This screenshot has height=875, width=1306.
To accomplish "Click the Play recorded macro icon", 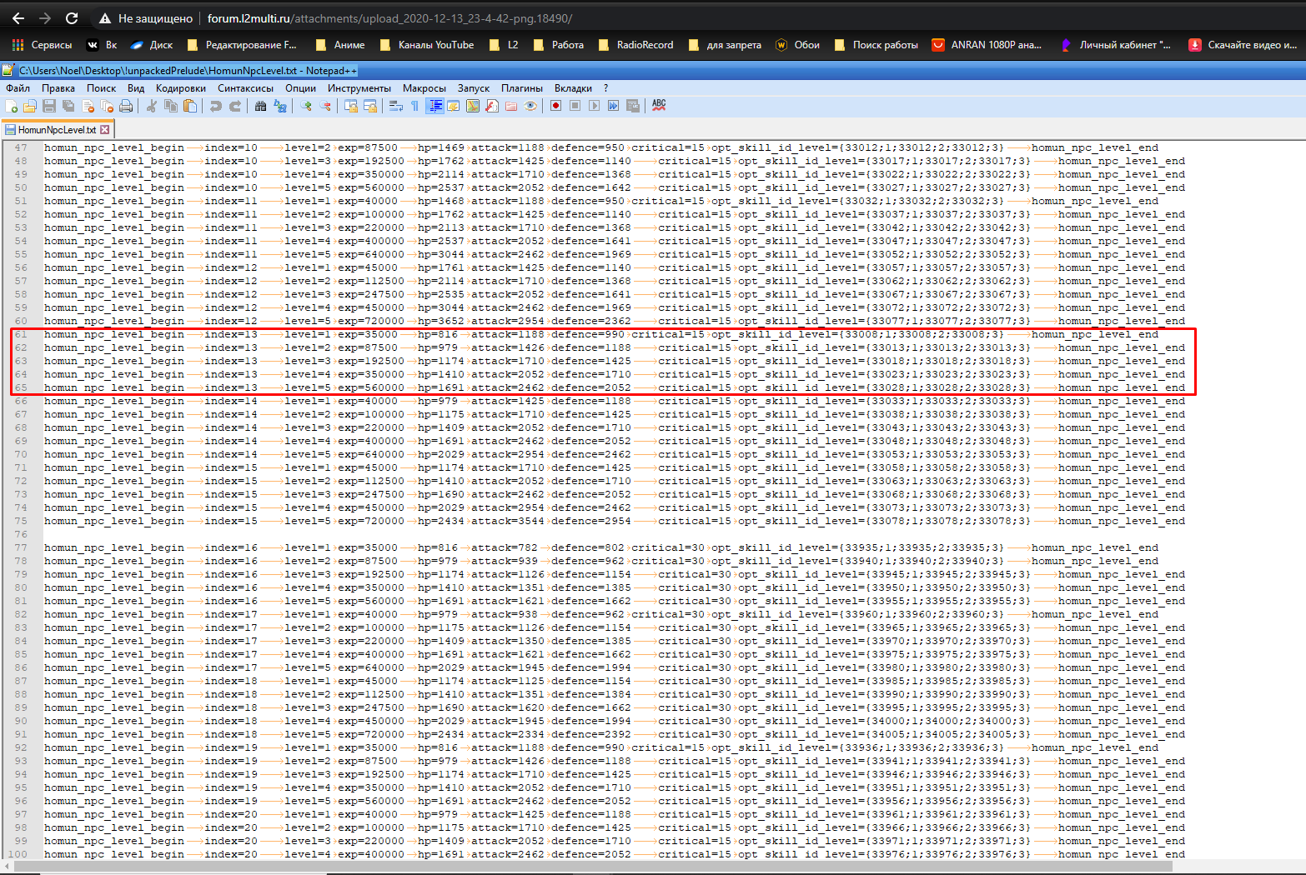I will 594,106.
